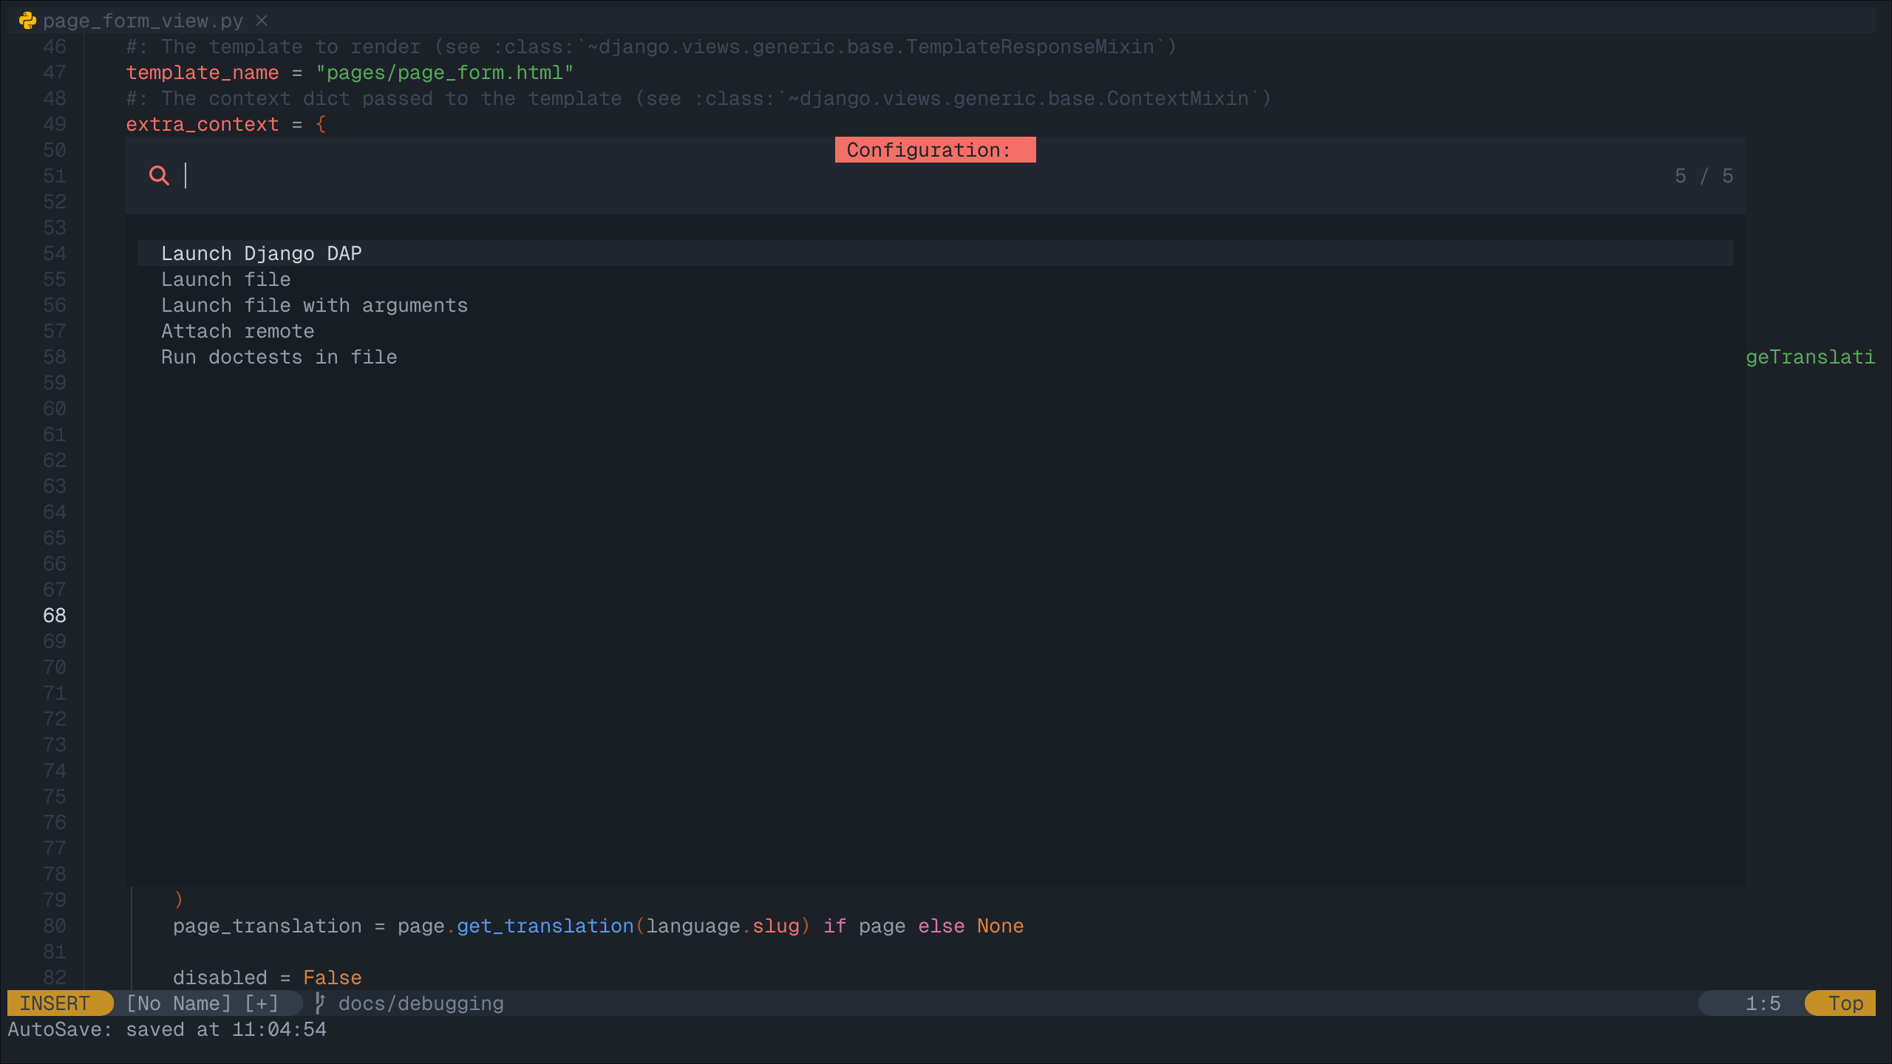Click the False value on line 82
1892x1064 pixels.
tap(333, 978)
